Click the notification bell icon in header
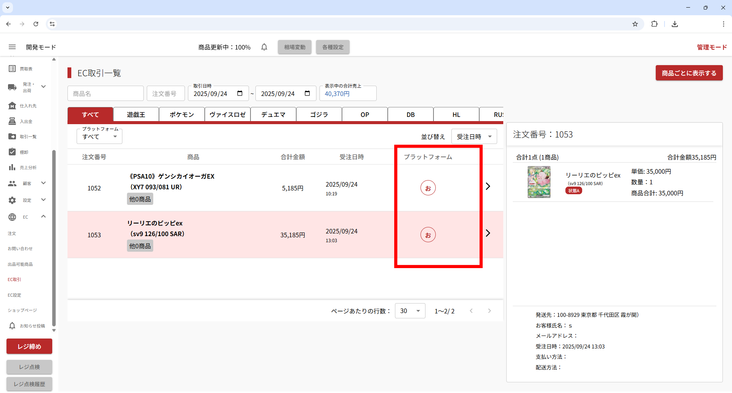 tap(264, 47)
